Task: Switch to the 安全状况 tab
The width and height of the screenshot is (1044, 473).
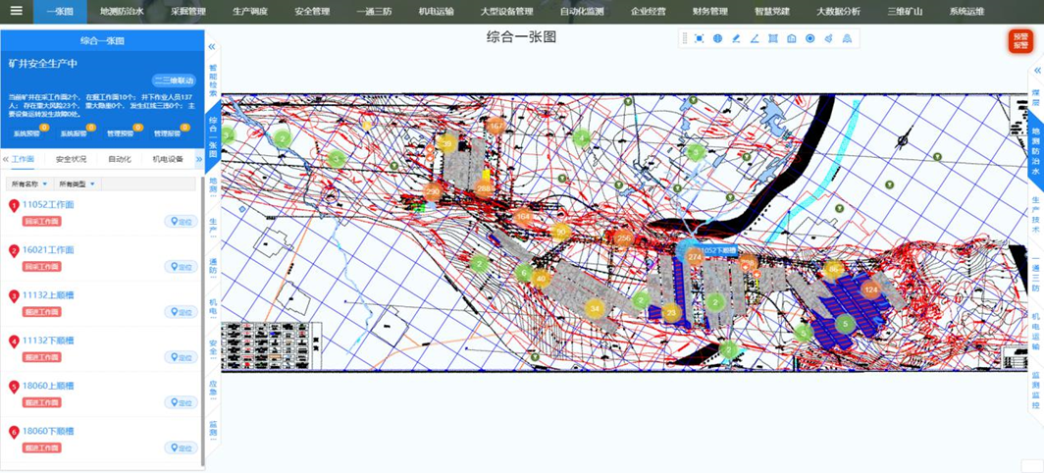Action: 71,159
